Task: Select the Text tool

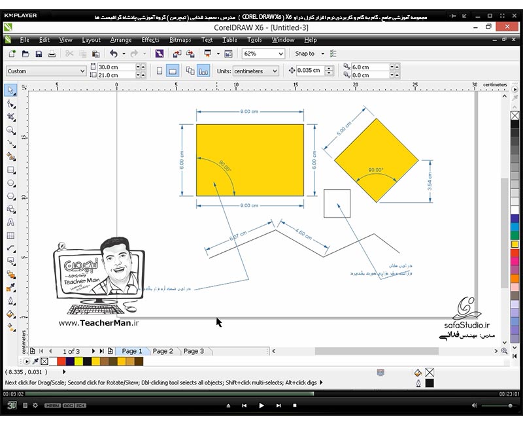Action: click(10, 222)
